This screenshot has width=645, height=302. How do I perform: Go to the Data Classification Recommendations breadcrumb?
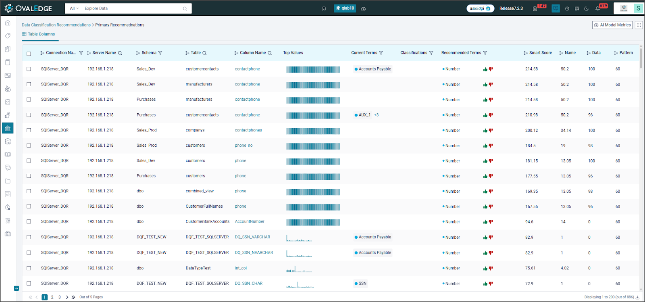coord(56,25)
